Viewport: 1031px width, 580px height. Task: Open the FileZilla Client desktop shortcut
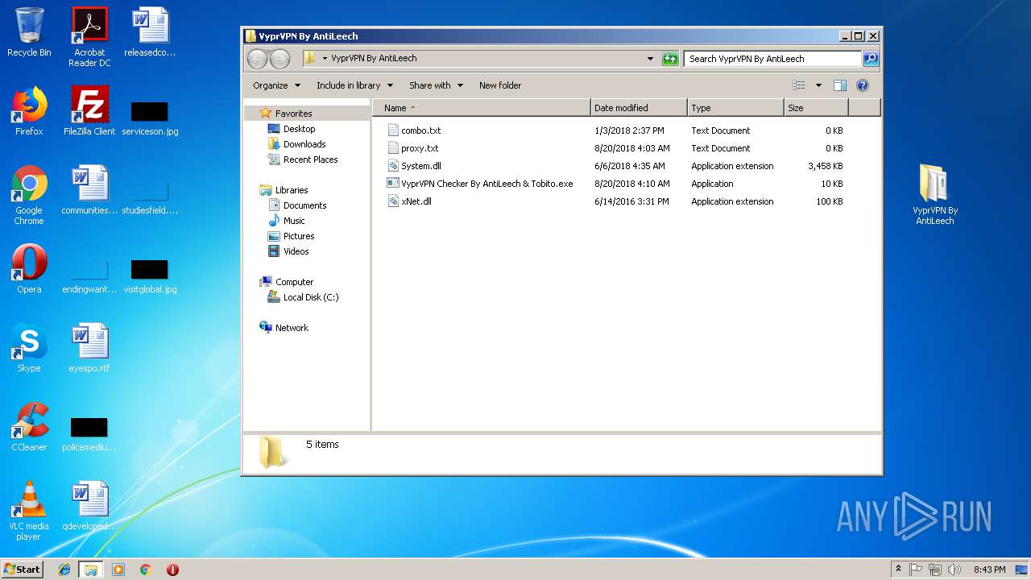click(89, 111)
